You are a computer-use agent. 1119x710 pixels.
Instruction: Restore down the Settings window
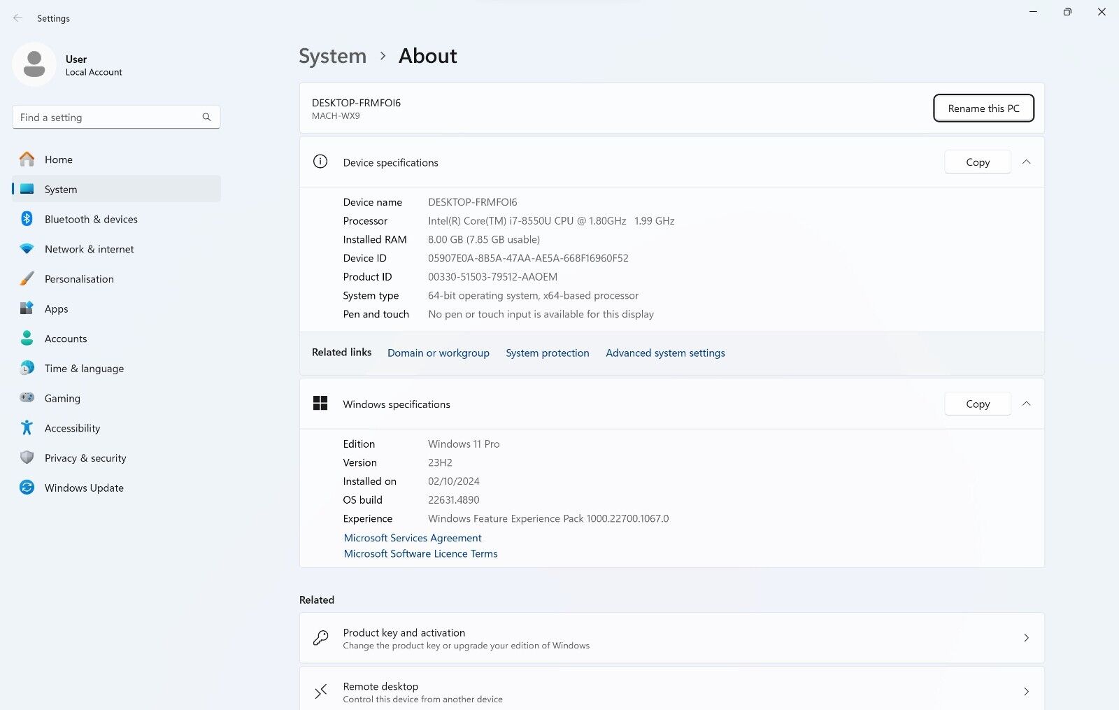click(x=1067, y=12)
